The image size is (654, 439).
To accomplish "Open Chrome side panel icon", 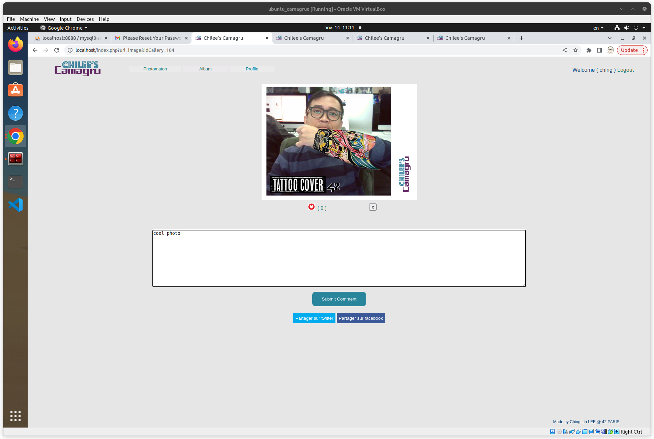I will [x=599, y=50].
